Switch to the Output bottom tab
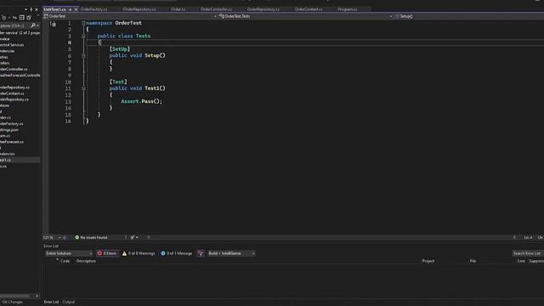This screenshot has width=544, height=306. pyautogui.click(x=69, y=303)
